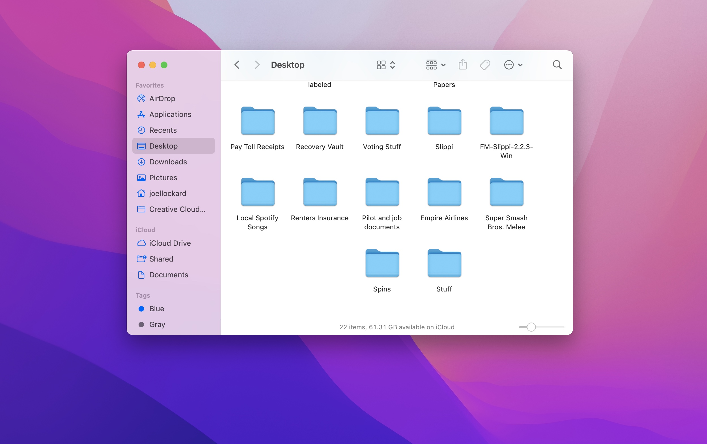Select the Empire Airlines folder
The image size is (707, 444).
(x=444, y=192)
